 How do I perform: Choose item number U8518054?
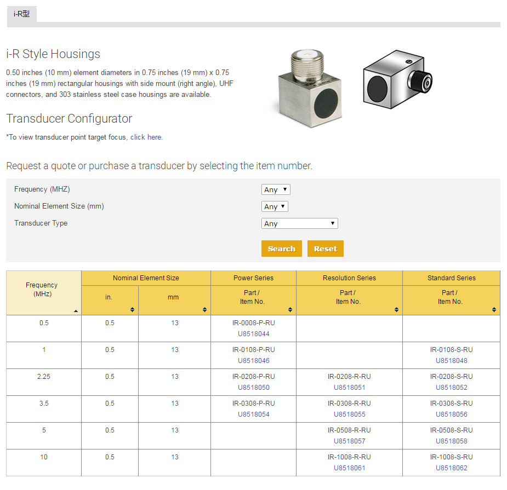click(x=253, y=414)
